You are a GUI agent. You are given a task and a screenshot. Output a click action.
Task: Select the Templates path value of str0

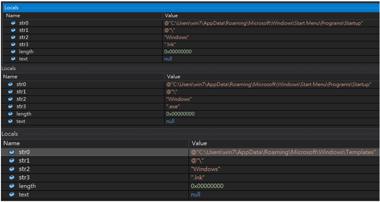pos(283,152)
